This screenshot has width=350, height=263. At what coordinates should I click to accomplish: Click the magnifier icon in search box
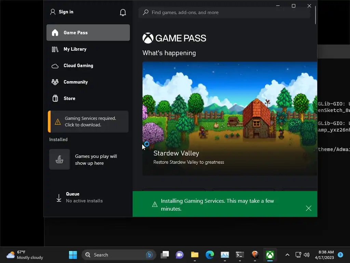click(146, 12)
